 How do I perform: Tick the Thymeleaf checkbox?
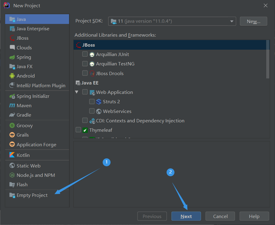click(78, 130)
